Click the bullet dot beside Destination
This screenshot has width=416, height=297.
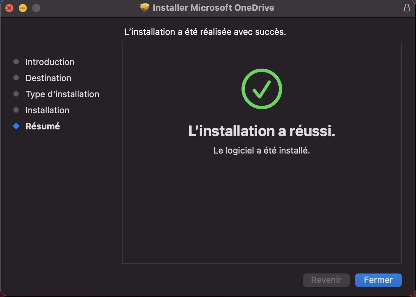[16, 78]
